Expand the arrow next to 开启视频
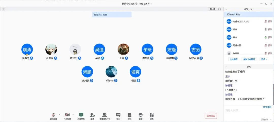Screen dimensions: 274x122 coord(73,114)
